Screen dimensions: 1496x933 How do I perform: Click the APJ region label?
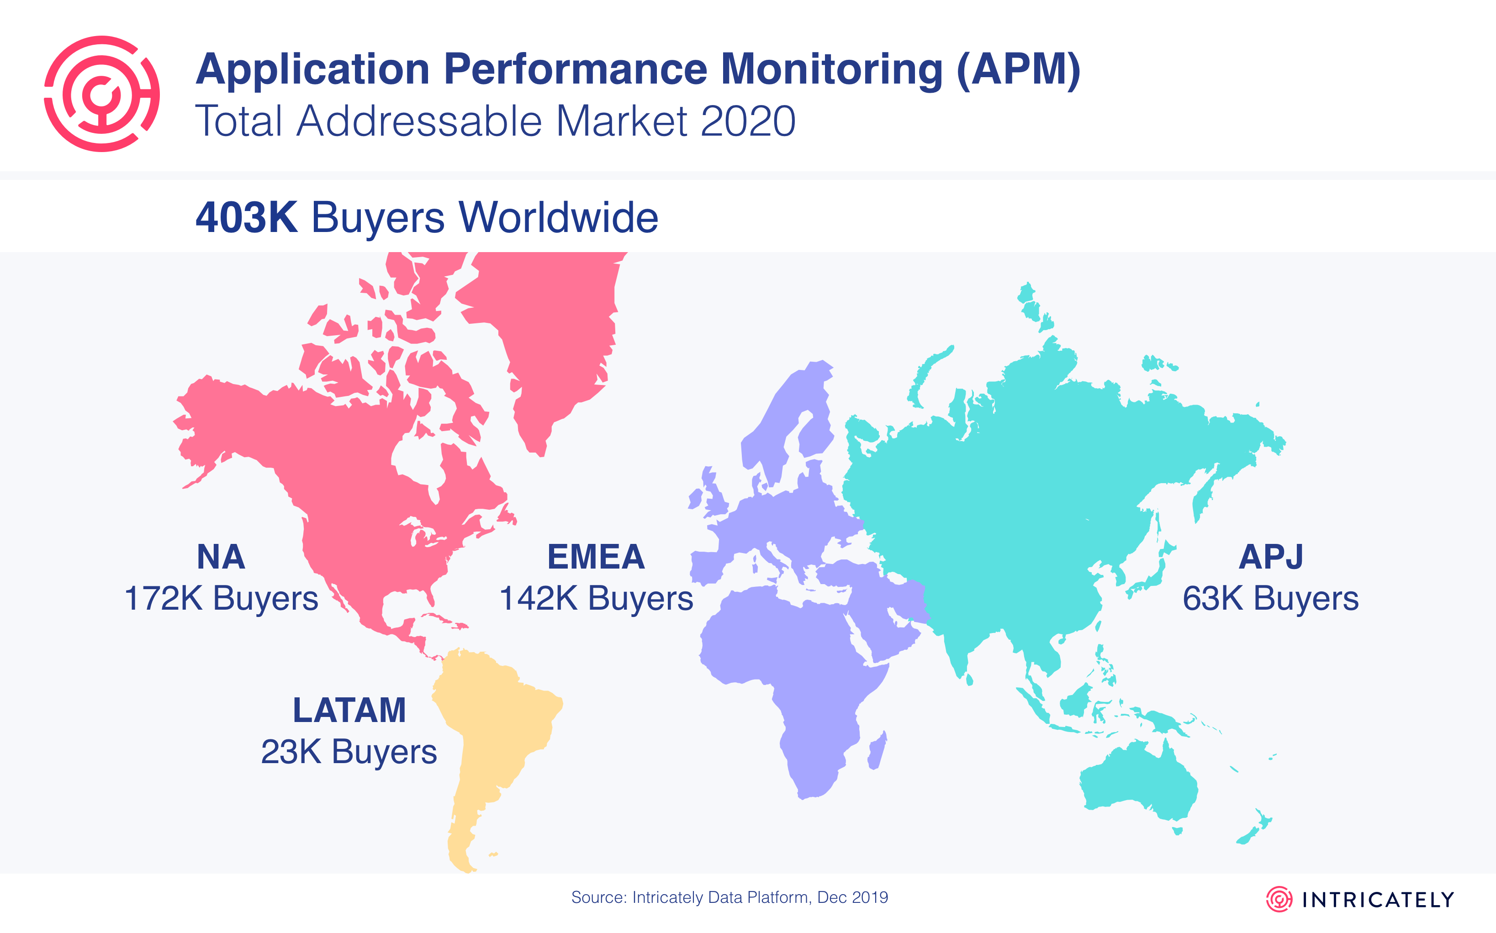1271,557
